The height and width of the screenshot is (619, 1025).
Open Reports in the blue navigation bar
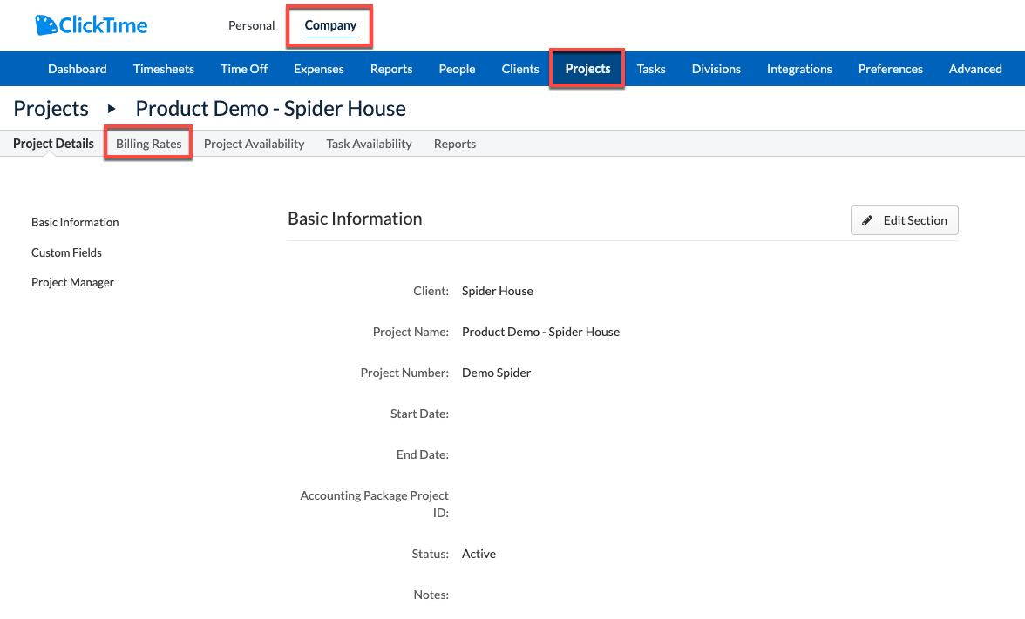[390, 69]
